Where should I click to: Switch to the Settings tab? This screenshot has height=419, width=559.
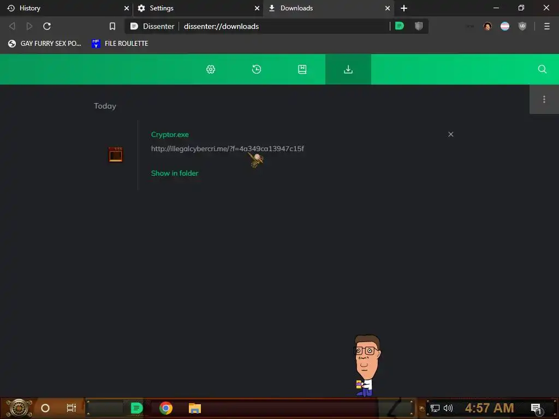tap(197, 8)
